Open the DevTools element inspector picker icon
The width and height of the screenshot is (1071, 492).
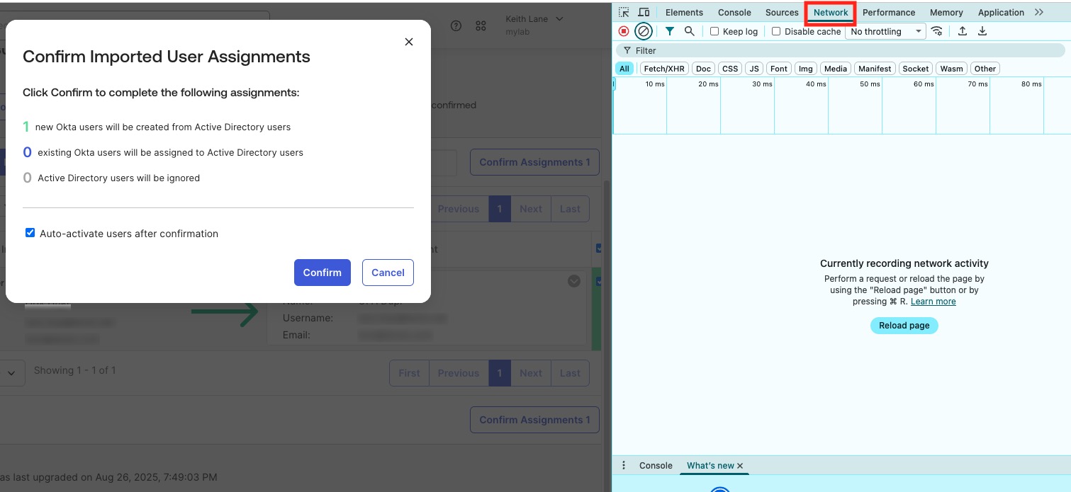[x=624, y=12]
